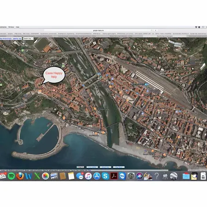Open Microsoft Word in the dock
The height and width of the screenshot is (207, 207).
point(29,176)
